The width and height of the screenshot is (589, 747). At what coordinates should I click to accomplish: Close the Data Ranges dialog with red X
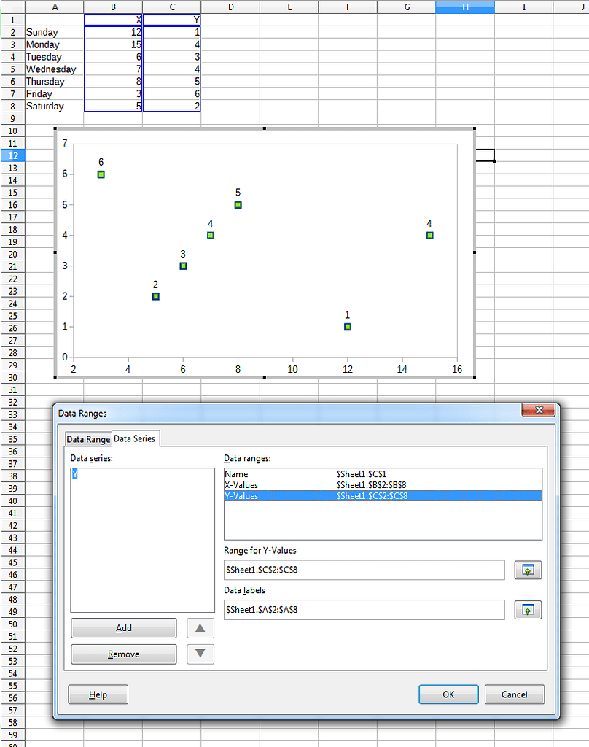(x=538, y=410)
